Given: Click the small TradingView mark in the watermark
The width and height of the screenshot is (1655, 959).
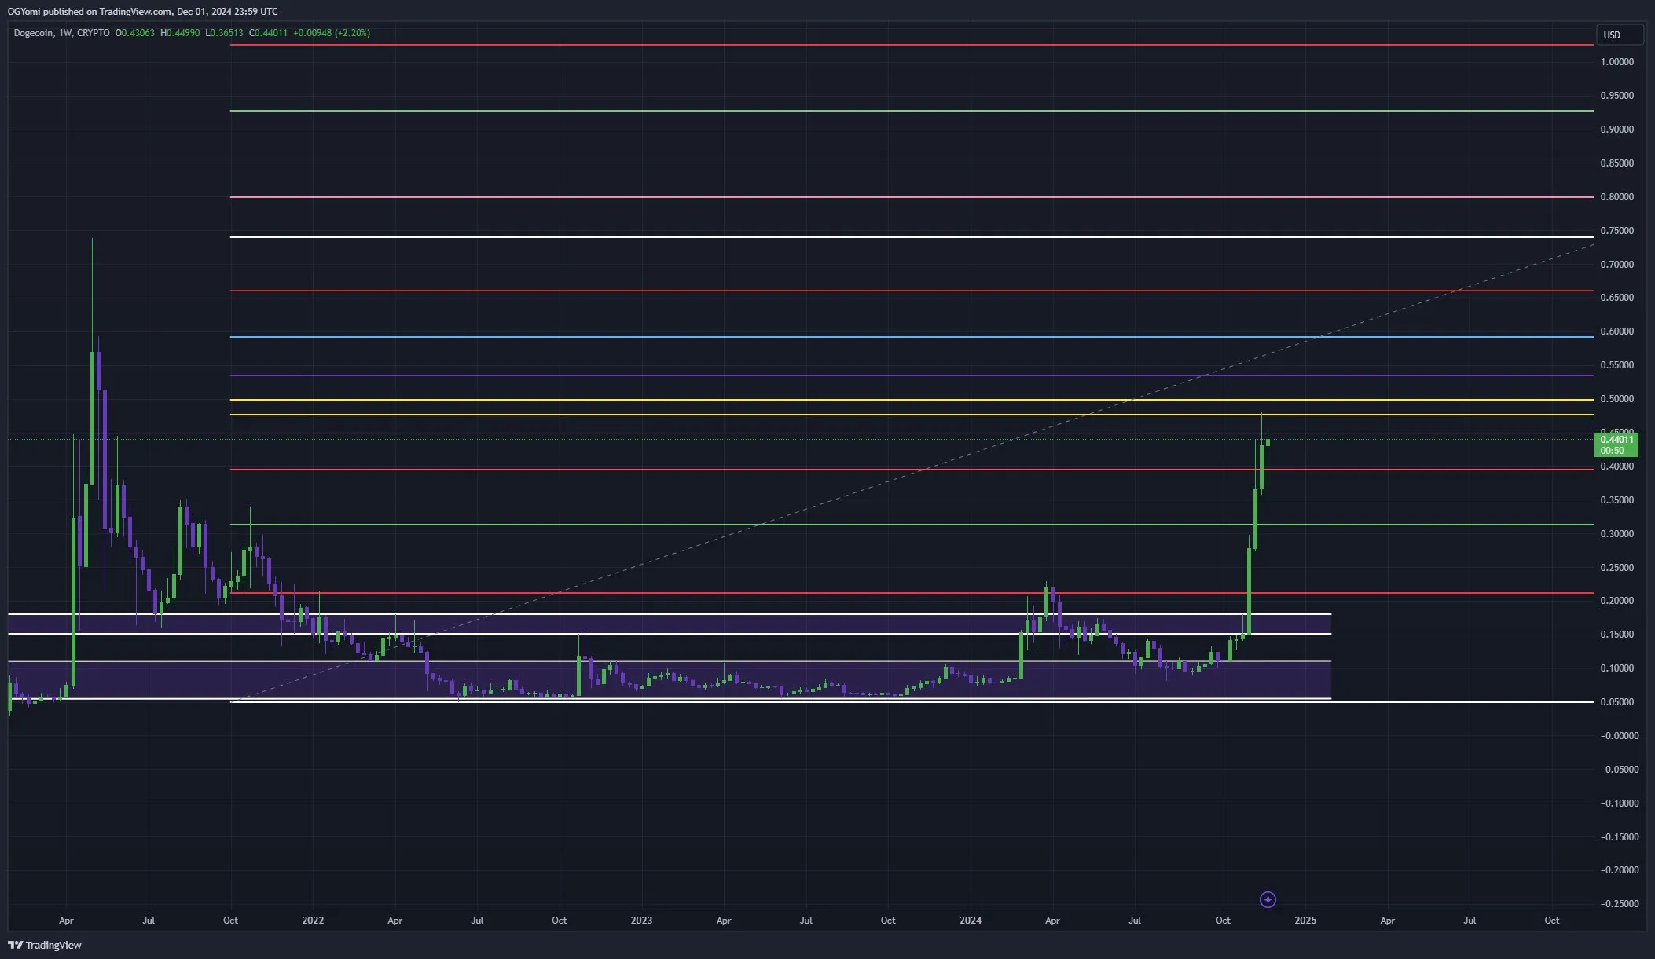Looking at the screenshot, I should (x=17, y=946).
